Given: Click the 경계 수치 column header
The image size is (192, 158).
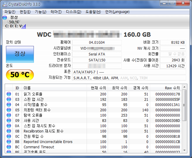Looking at the screenshot, I should pyautogui.click(x=139, y=88).
